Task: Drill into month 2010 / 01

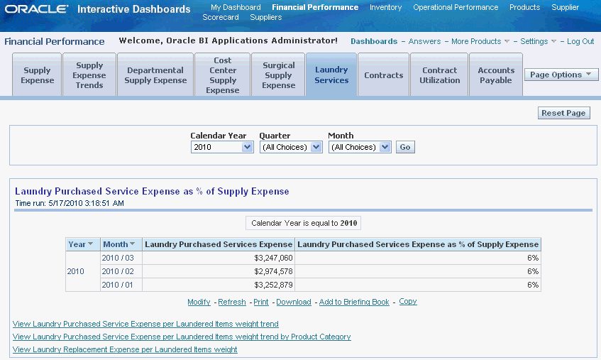Action: pos(117,285)
